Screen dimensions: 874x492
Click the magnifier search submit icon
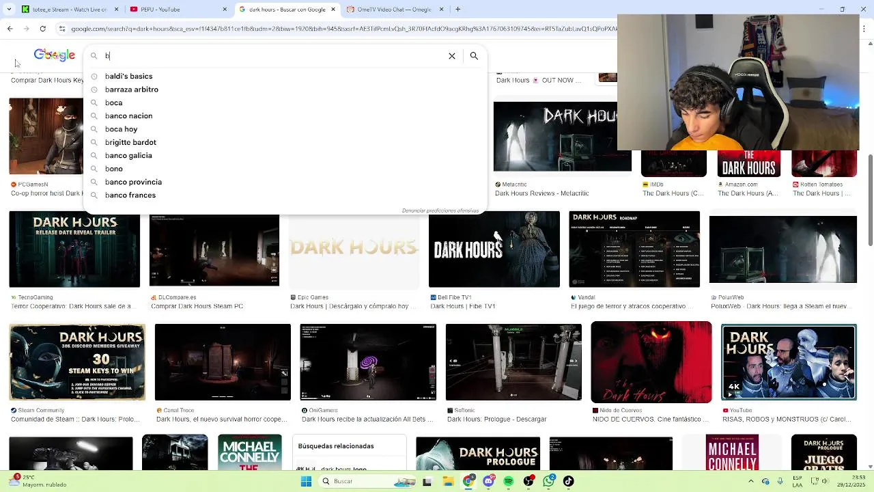tap(474, 56)
